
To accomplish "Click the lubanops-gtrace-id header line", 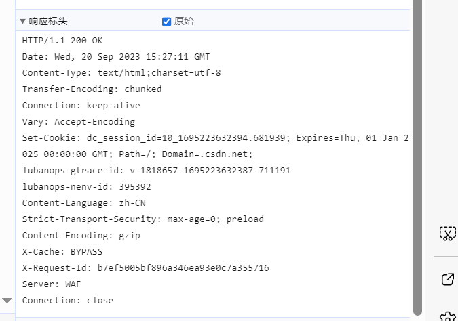I will 156,171.
